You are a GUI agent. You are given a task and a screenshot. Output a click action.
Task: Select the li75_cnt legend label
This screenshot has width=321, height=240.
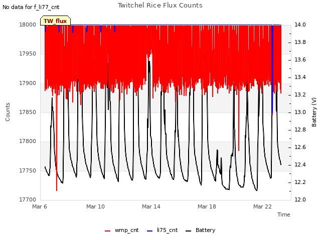[x=167, y=230]
